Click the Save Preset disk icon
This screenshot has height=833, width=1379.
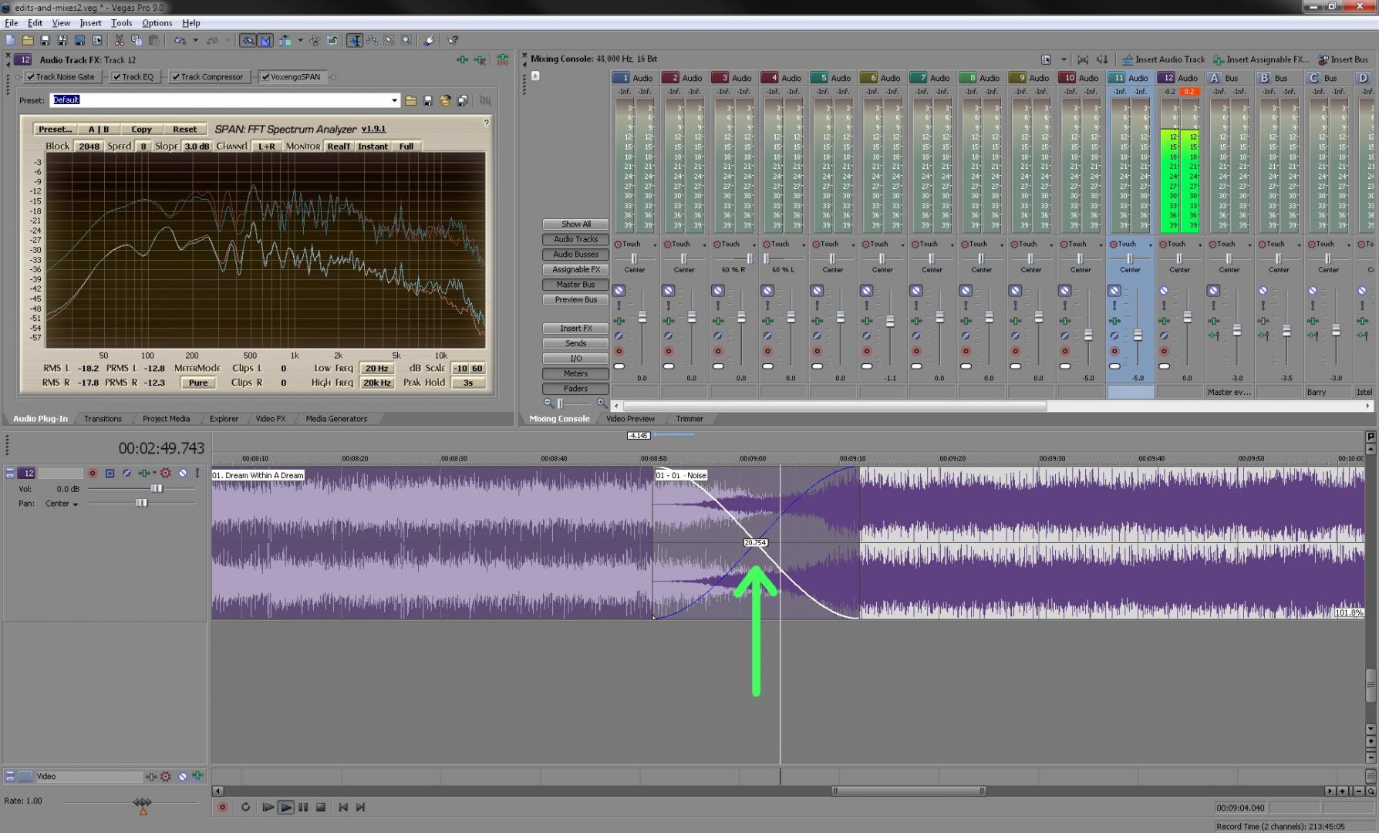pyautogui.click(x=428, y=100)
